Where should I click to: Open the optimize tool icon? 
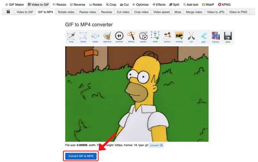coord(107,37)
